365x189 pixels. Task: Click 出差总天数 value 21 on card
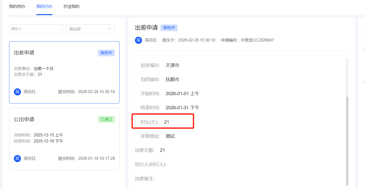(40, 74)
